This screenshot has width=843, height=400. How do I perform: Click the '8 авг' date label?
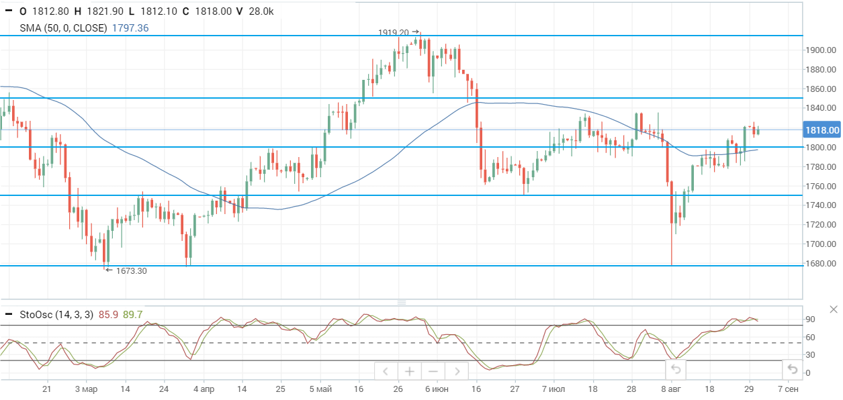coord(671,389)
